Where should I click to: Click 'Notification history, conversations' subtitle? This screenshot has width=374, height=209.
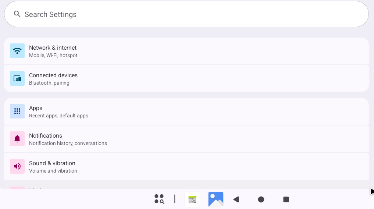click(x=68, y=144)
